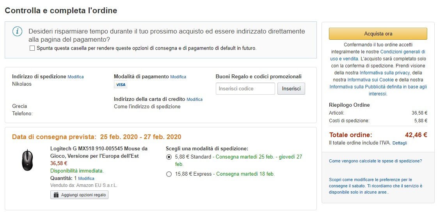The height and width of the screenshot is (215, 446).
Task: Choose the 15,88 € Express shipping option
Action: [169, 174]
